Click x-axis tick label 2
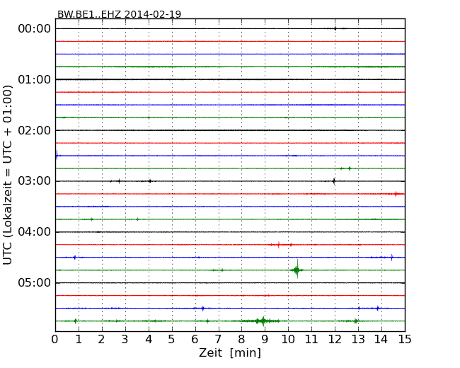Screen dimensions: 460x368 (101, 340)
